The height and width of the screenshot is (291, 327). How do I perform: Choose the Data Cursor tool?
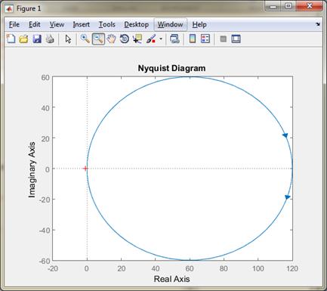pyautogui.click(x=137, y=39)
